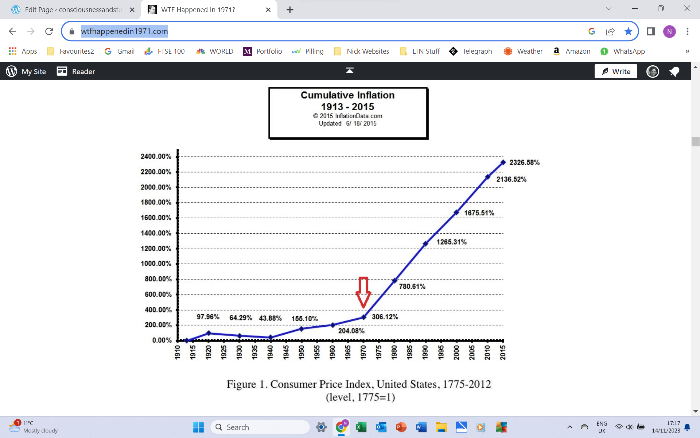This screenshot has width=700, height=438.
Task: Open Chrome three-dot menu
Action: (687, 31)
